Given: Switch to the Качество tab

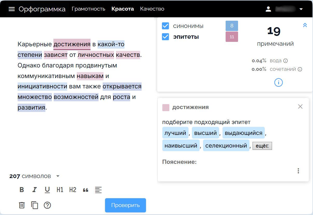Looking at the screenshot, I should 152,9.
